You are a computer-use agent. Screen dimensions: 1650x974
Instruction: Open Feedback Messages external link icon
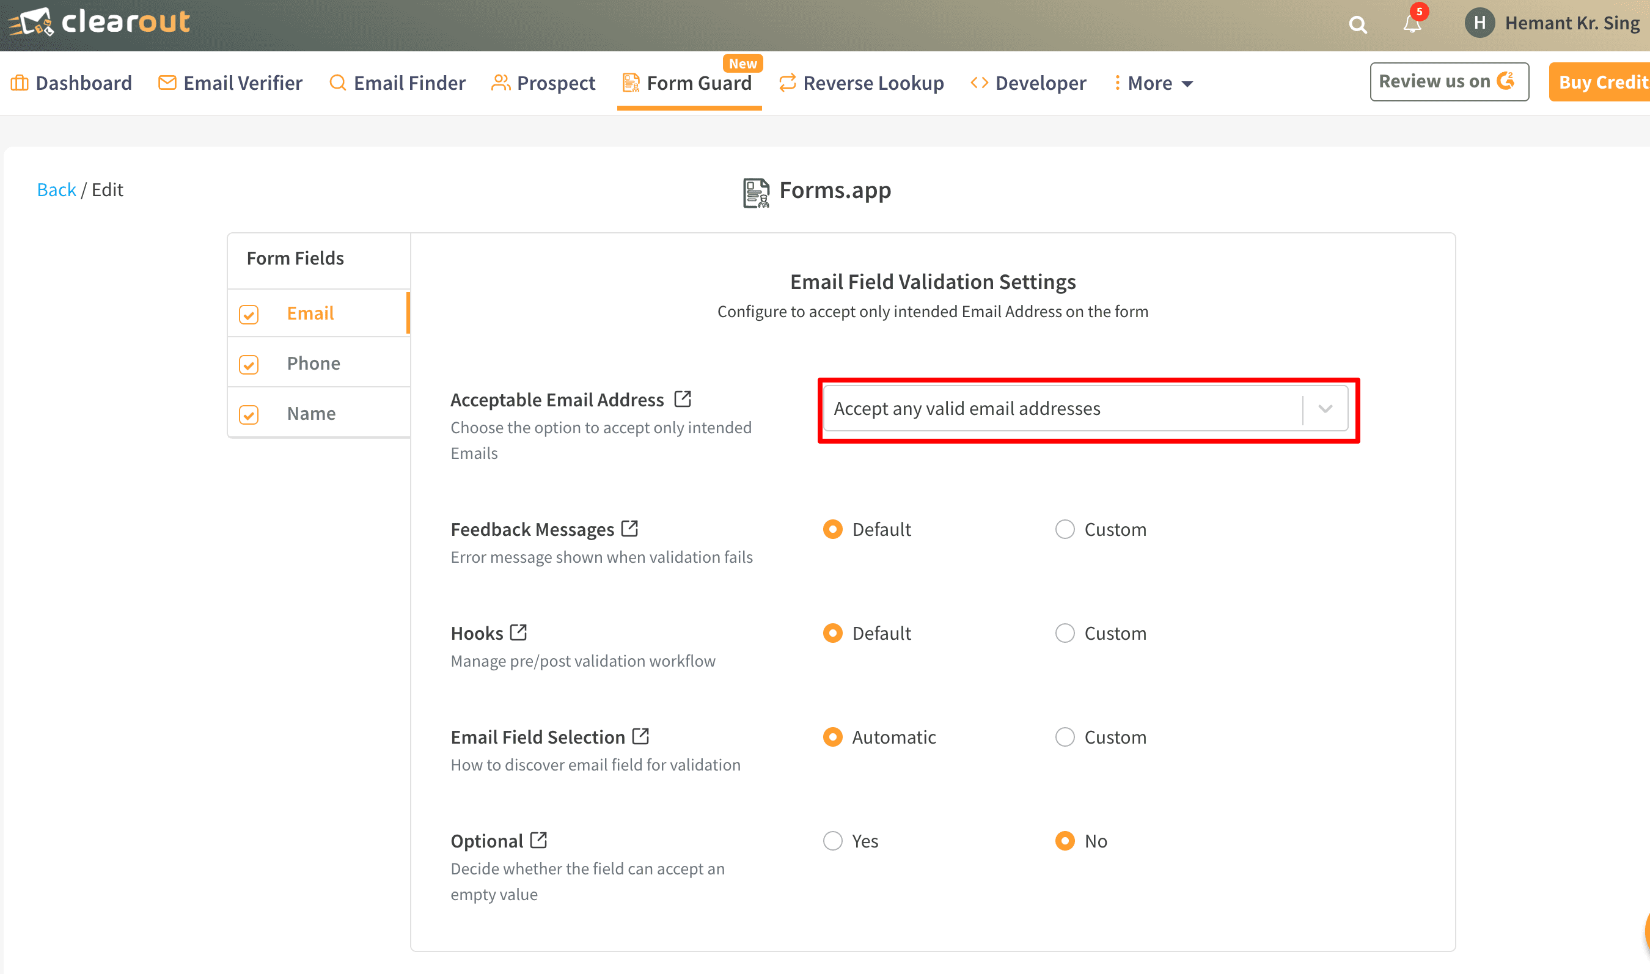629,529
